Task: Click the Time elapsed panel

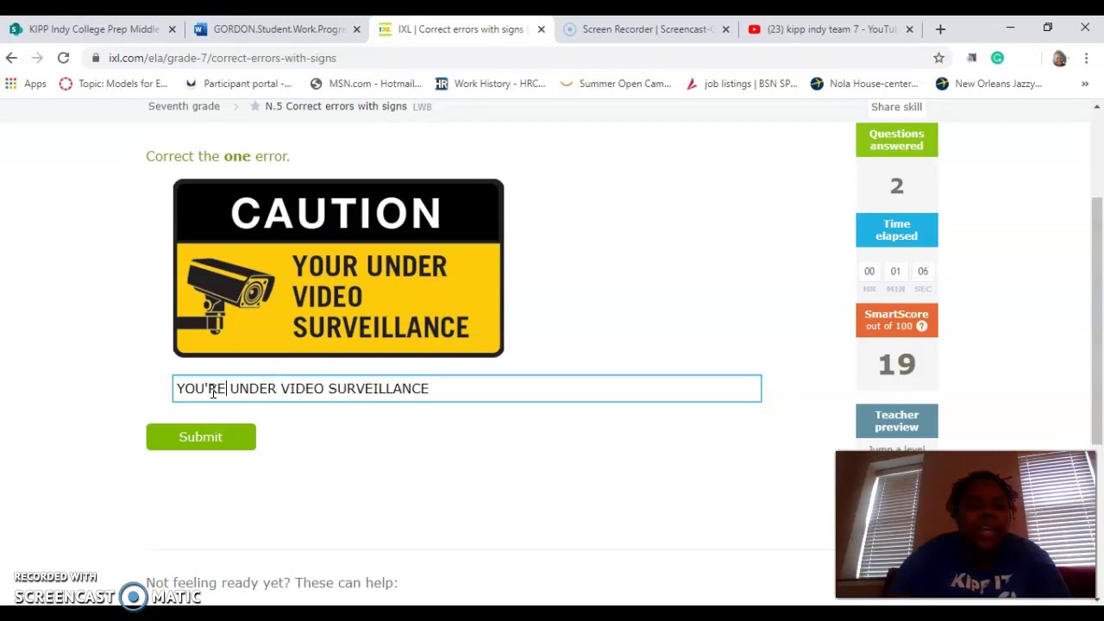Action: pos(896,229)
